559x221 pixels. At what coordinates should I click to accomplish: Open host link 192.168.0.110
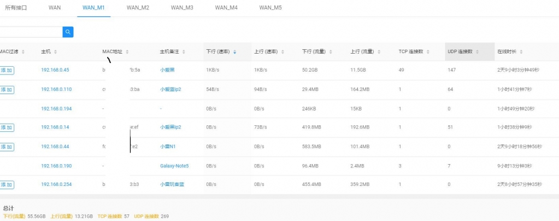(x=56, y=89)
